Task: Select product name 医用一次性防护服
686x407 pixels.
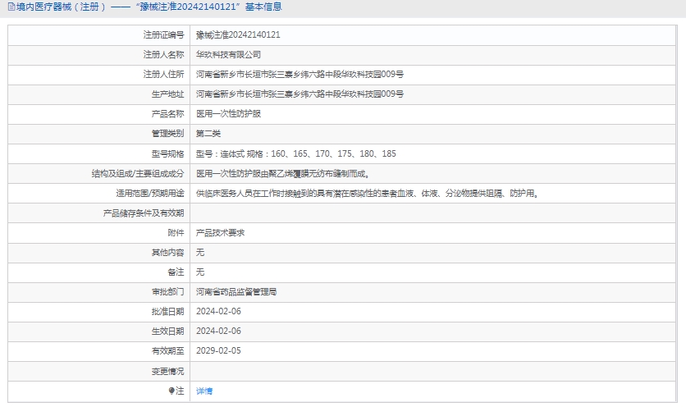Action: 228,114
